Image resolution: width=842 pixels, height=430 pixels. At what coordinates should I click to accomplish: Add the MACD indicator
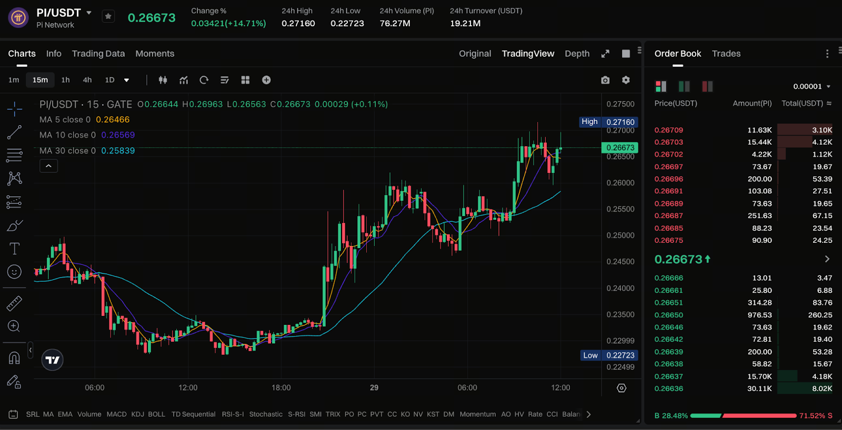[x=116, y=414]
